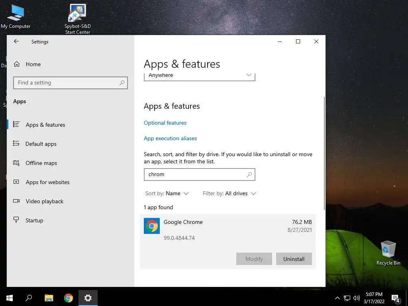
Task: Open Offline maps section
Action: point(70,163)
